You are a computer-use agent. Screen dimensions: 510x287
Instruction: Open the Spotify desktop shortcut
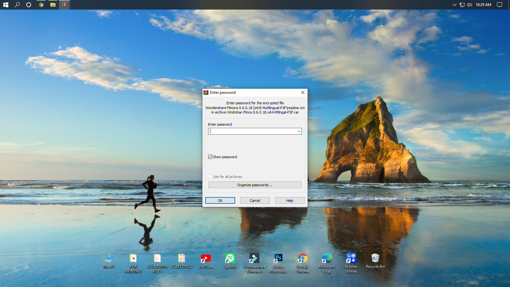coord(230,259)
